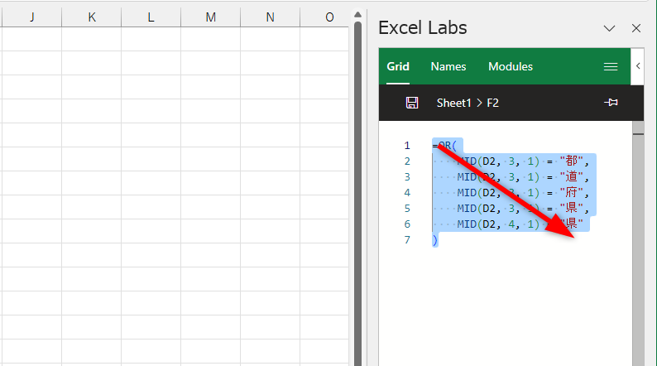This screenshot has height=366, width=657.
Task: Click line number 1 in editor
Action: click(407, 146)
